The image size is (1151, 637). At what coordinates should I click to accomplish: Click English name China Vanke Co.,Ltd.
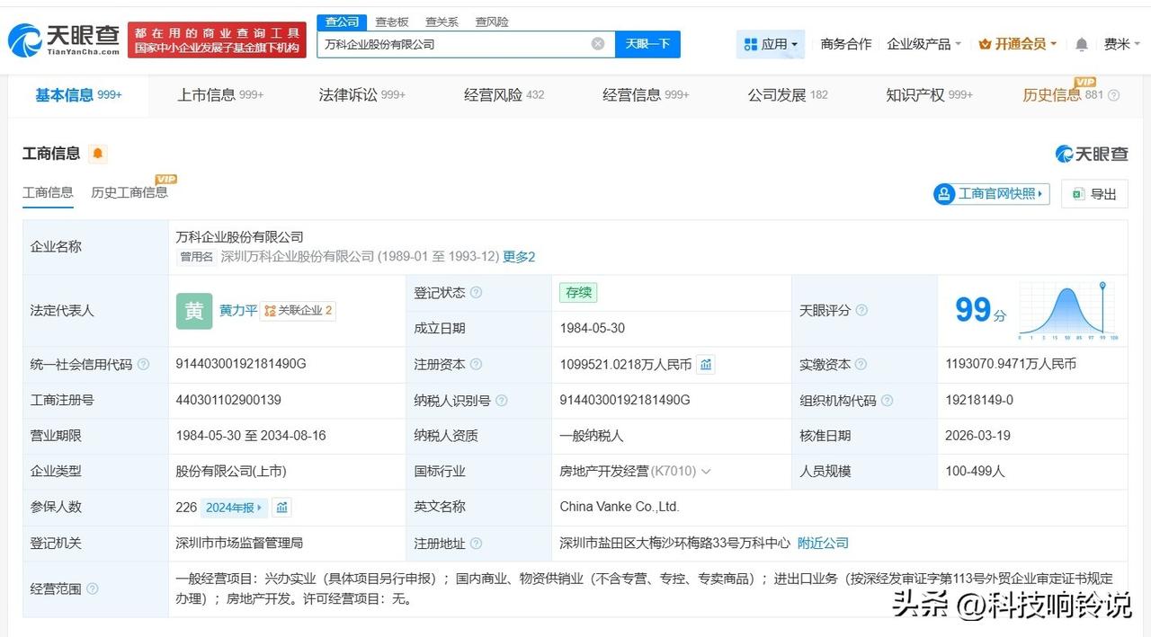(x=620, y=507)
